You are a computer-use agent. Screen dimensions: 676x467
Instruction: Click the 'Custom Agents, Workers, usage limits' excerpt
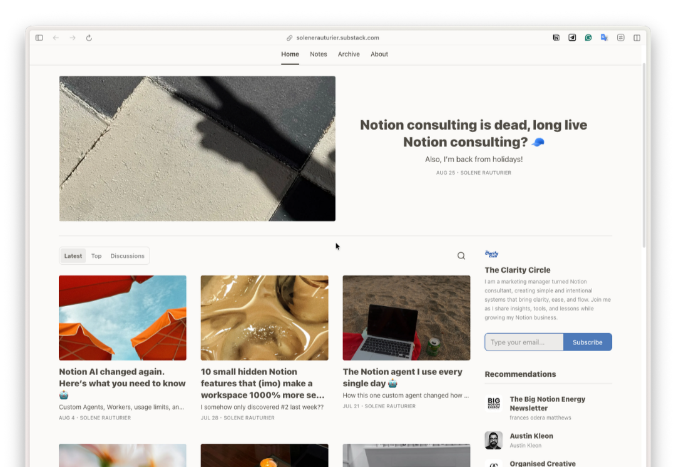pos(121,407)
